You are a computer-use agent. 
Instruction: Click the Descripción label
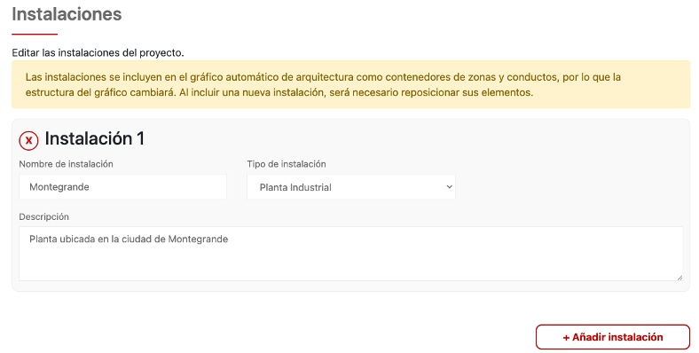click(x=43, y=216)
